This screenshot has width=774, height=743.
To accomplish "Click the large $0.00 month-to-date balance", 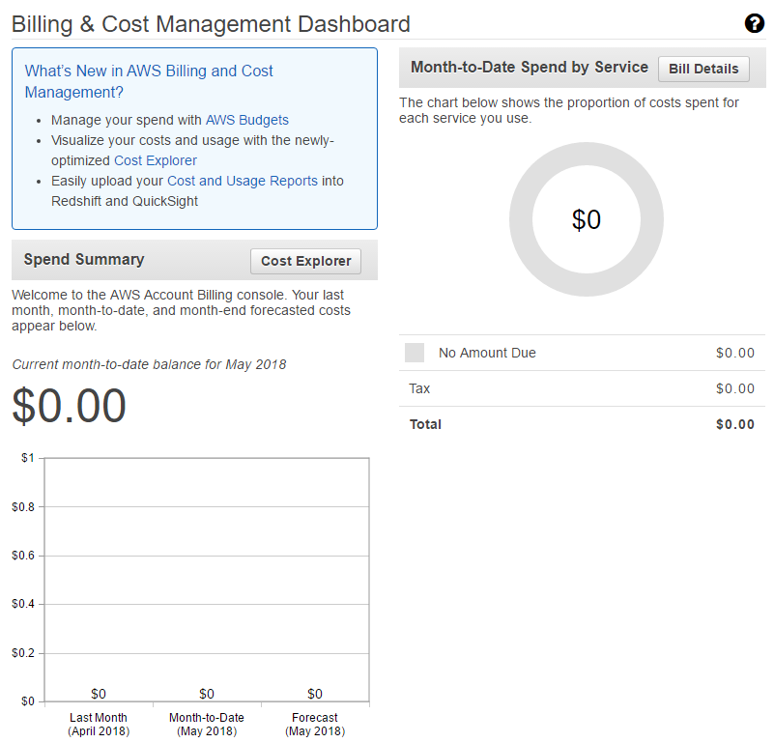I will (x=70, y=406).
